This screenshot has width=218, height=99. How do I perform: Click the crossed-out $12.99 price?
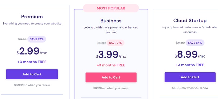(22, 39)
